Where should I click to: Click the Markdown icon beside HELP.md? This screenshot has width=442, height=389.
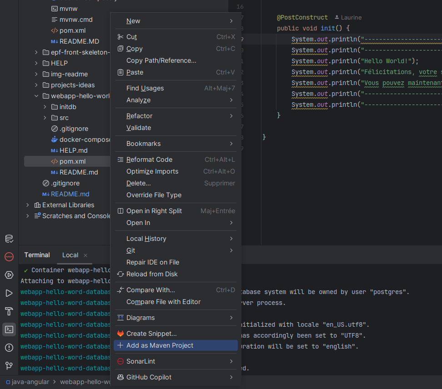[55, 151]
